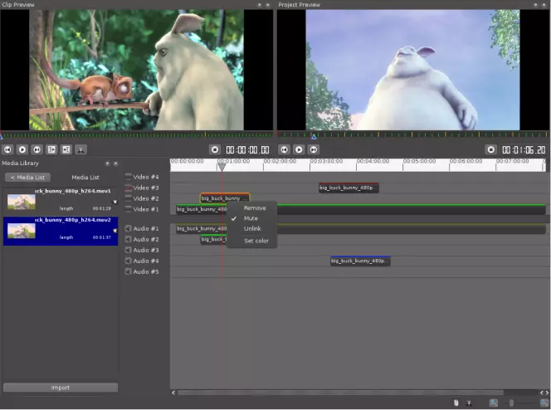Skip to end in Clip Preview
Screen dimensions: 551x410
coord(37,149)
